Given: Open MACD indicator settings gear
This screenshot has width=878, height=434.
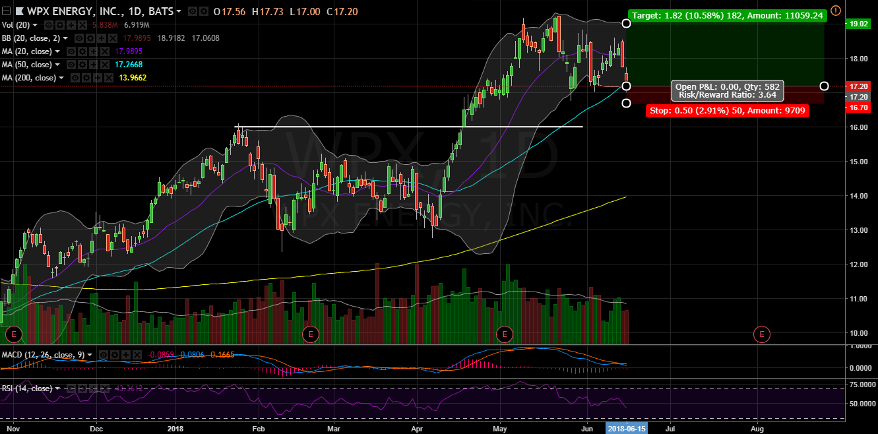Looking at the screenshot, I should [115, 355].
